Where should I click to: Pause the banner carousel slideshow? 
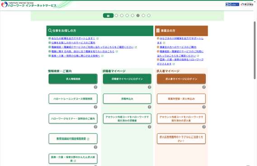[x=108, y=15]
